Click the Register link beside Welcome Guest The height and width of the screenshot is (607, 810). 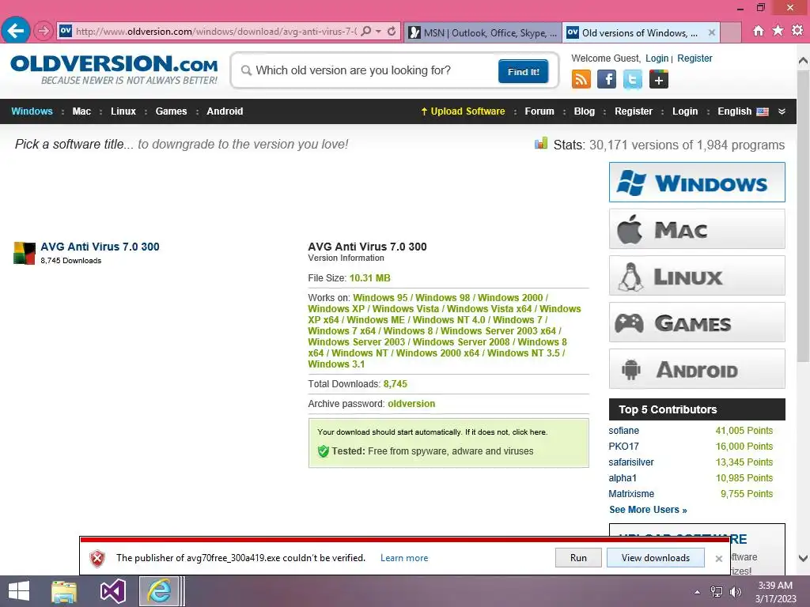point(695,58)
